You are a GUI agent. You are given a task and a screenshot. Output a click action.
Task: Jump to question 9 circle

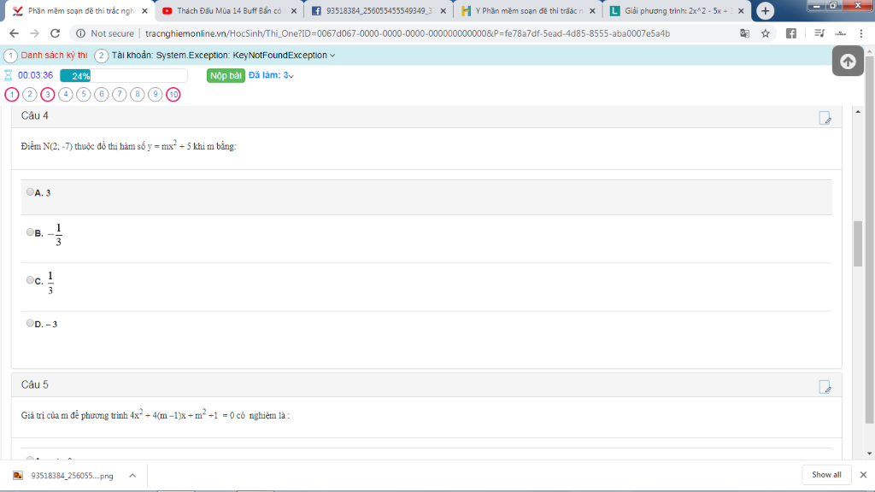156,94
